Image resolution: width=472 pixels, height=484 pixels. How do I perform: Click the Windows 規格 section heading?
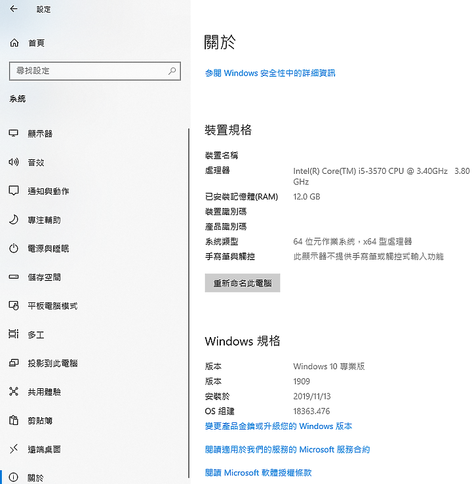pyautogui.click(x=243, y=341)
